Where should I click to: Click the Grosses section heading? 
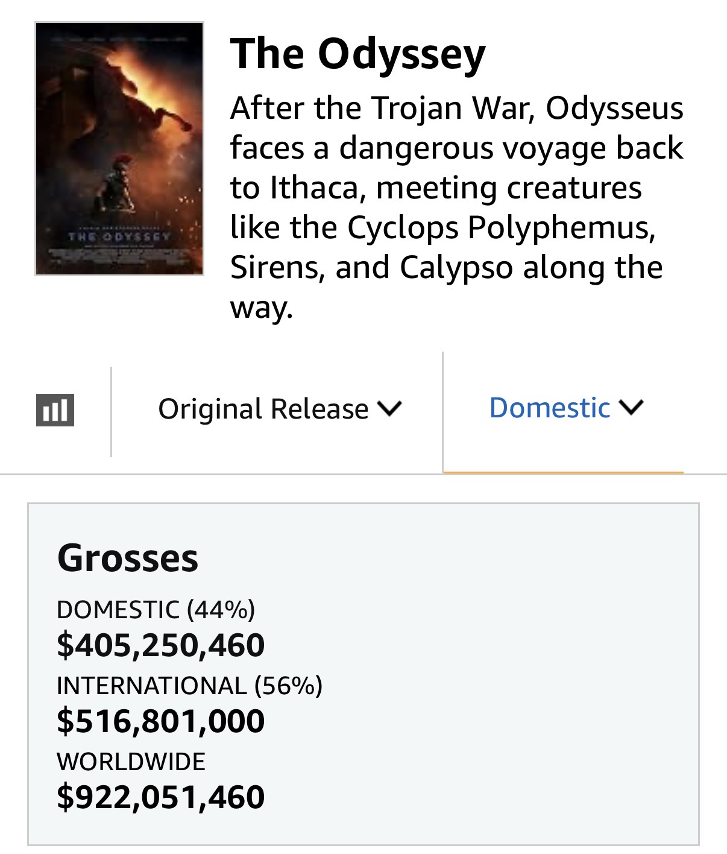click(x=128, y=558)
